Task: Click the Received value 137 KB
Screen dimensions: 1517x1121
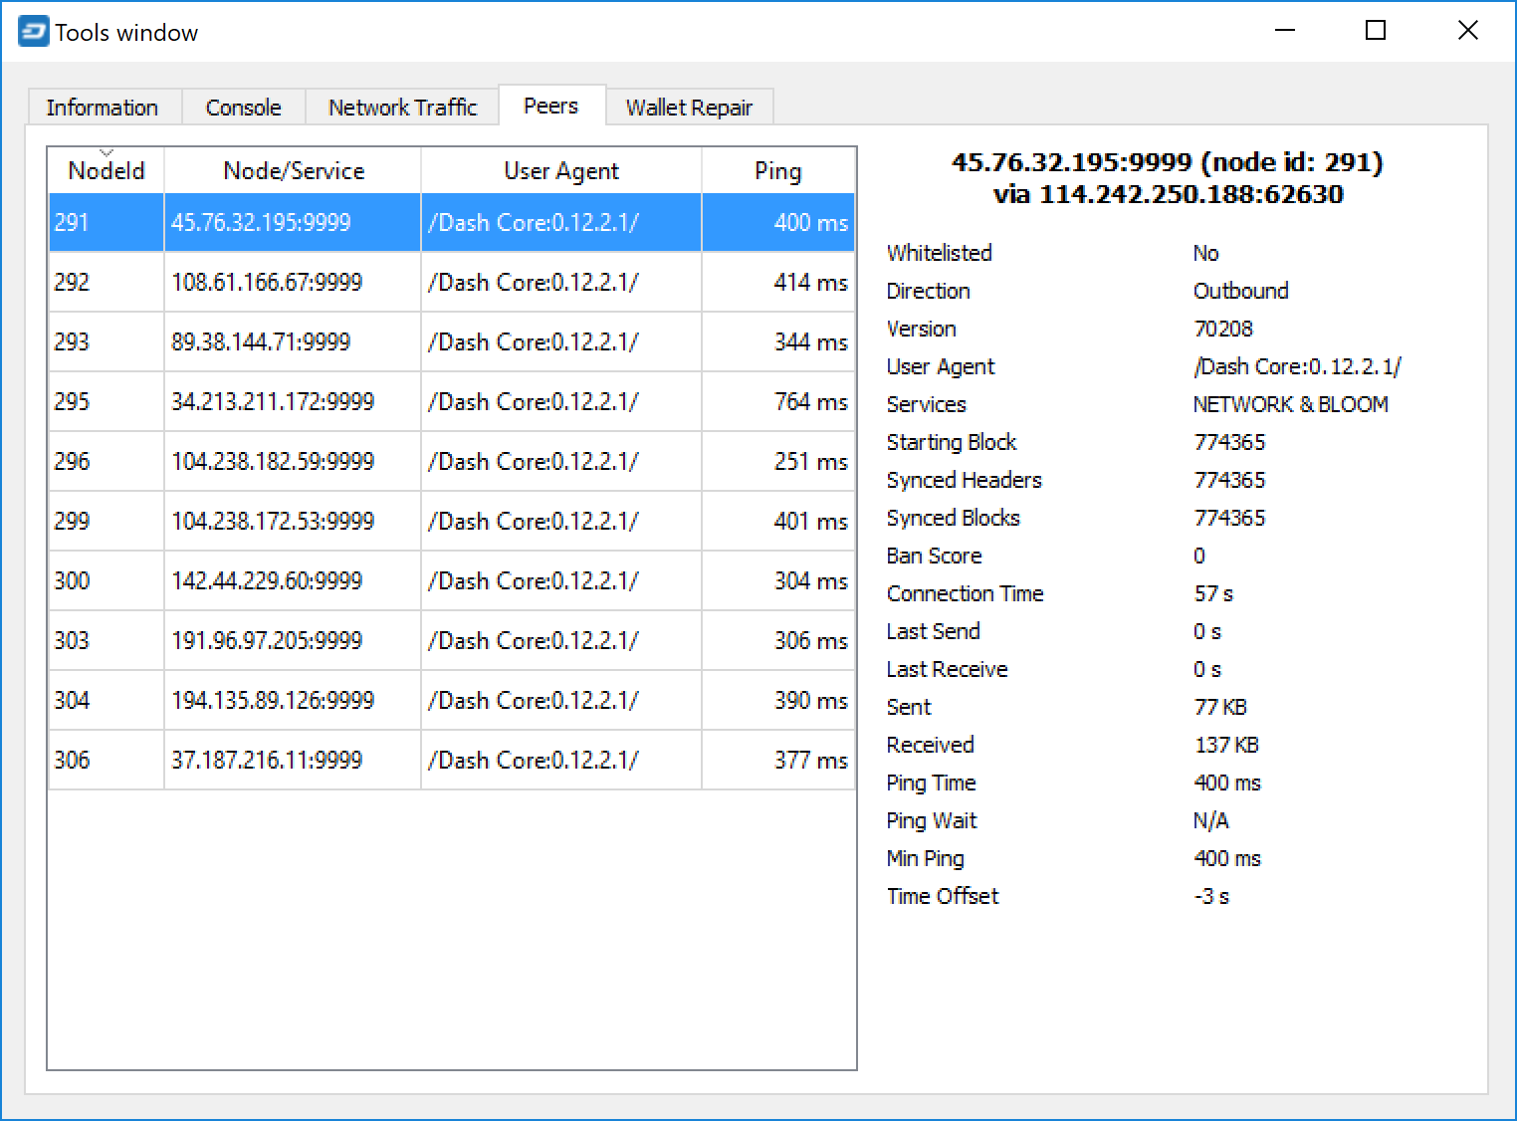Action: pyautogui.click(x=1226, y=745)
